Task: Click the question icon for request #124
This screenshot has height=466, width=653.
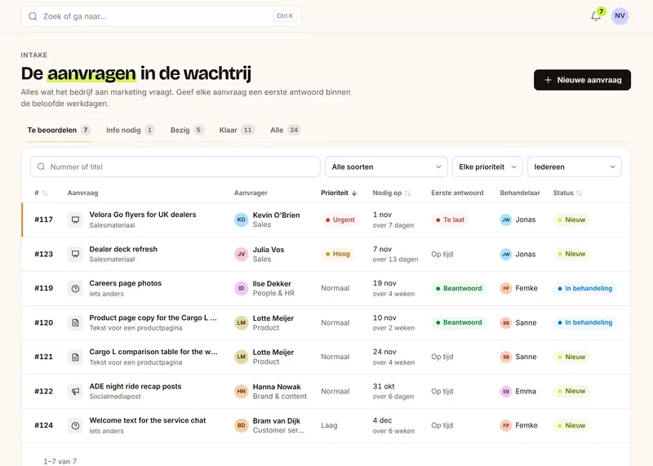Action: coord(75,425)
